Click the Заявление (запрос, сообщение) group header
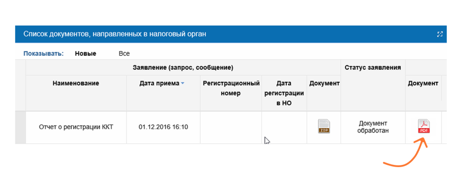The image size is (462, 185). [x=183, y=68]
